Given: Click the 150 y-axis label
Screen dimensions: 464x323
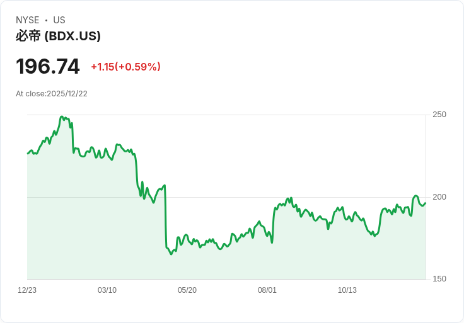Looking at the screenshot, I should coord(439,279).
